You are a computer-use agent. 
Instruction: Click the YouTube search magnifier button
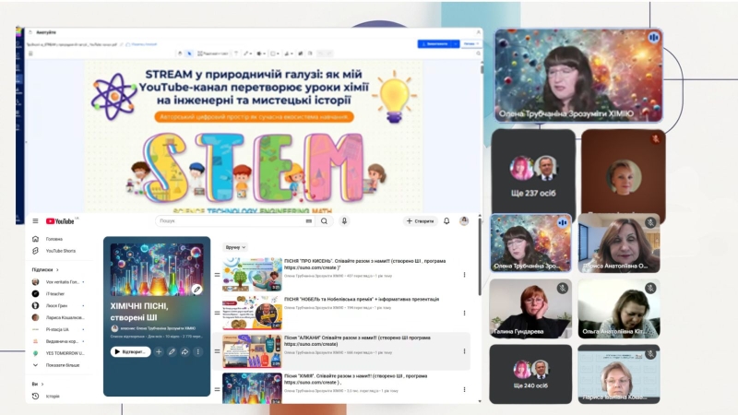click(x=325, y=221)
